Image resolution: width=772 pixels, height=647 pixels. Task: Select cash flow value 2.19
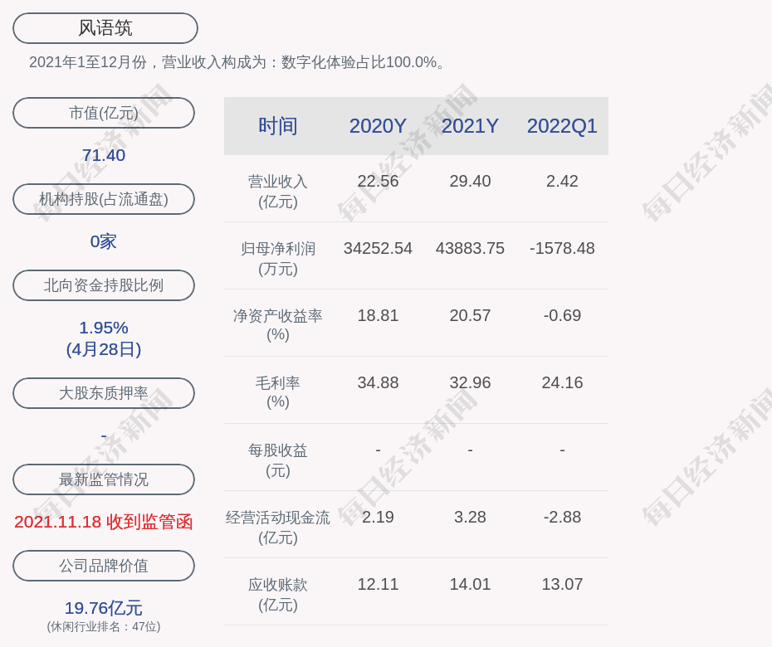coord(378,517)
